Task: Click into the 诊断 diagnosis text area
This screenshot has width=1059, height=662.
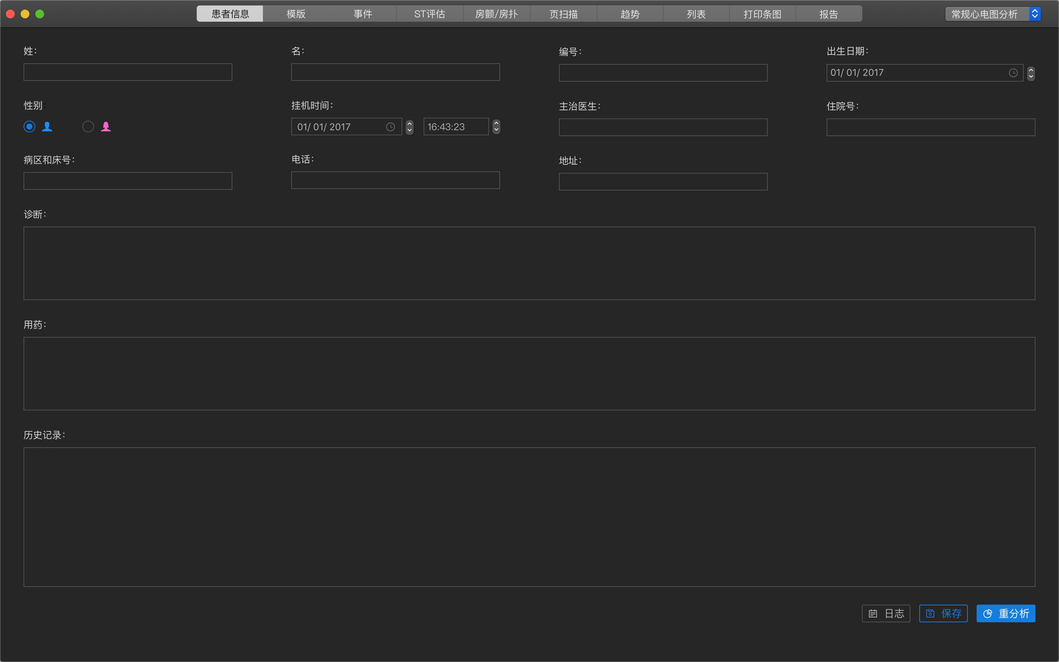Action: pyautogui.click(x=529, y=263)
